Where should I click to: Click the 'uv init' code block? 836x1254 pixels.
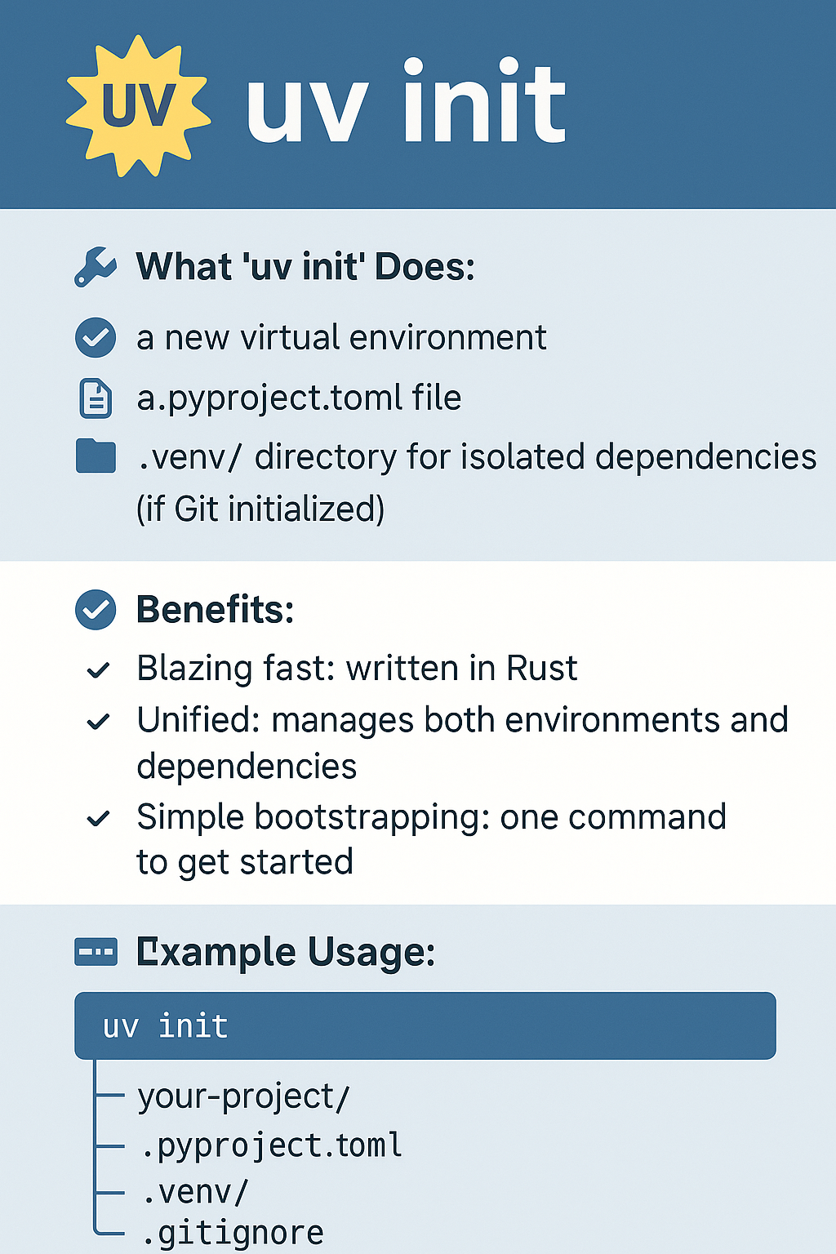[x=425, y=1026]
